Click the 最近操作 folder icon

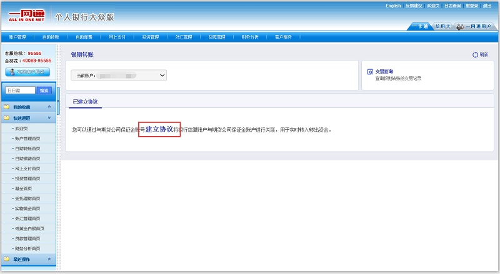click(x=7, y=258)
